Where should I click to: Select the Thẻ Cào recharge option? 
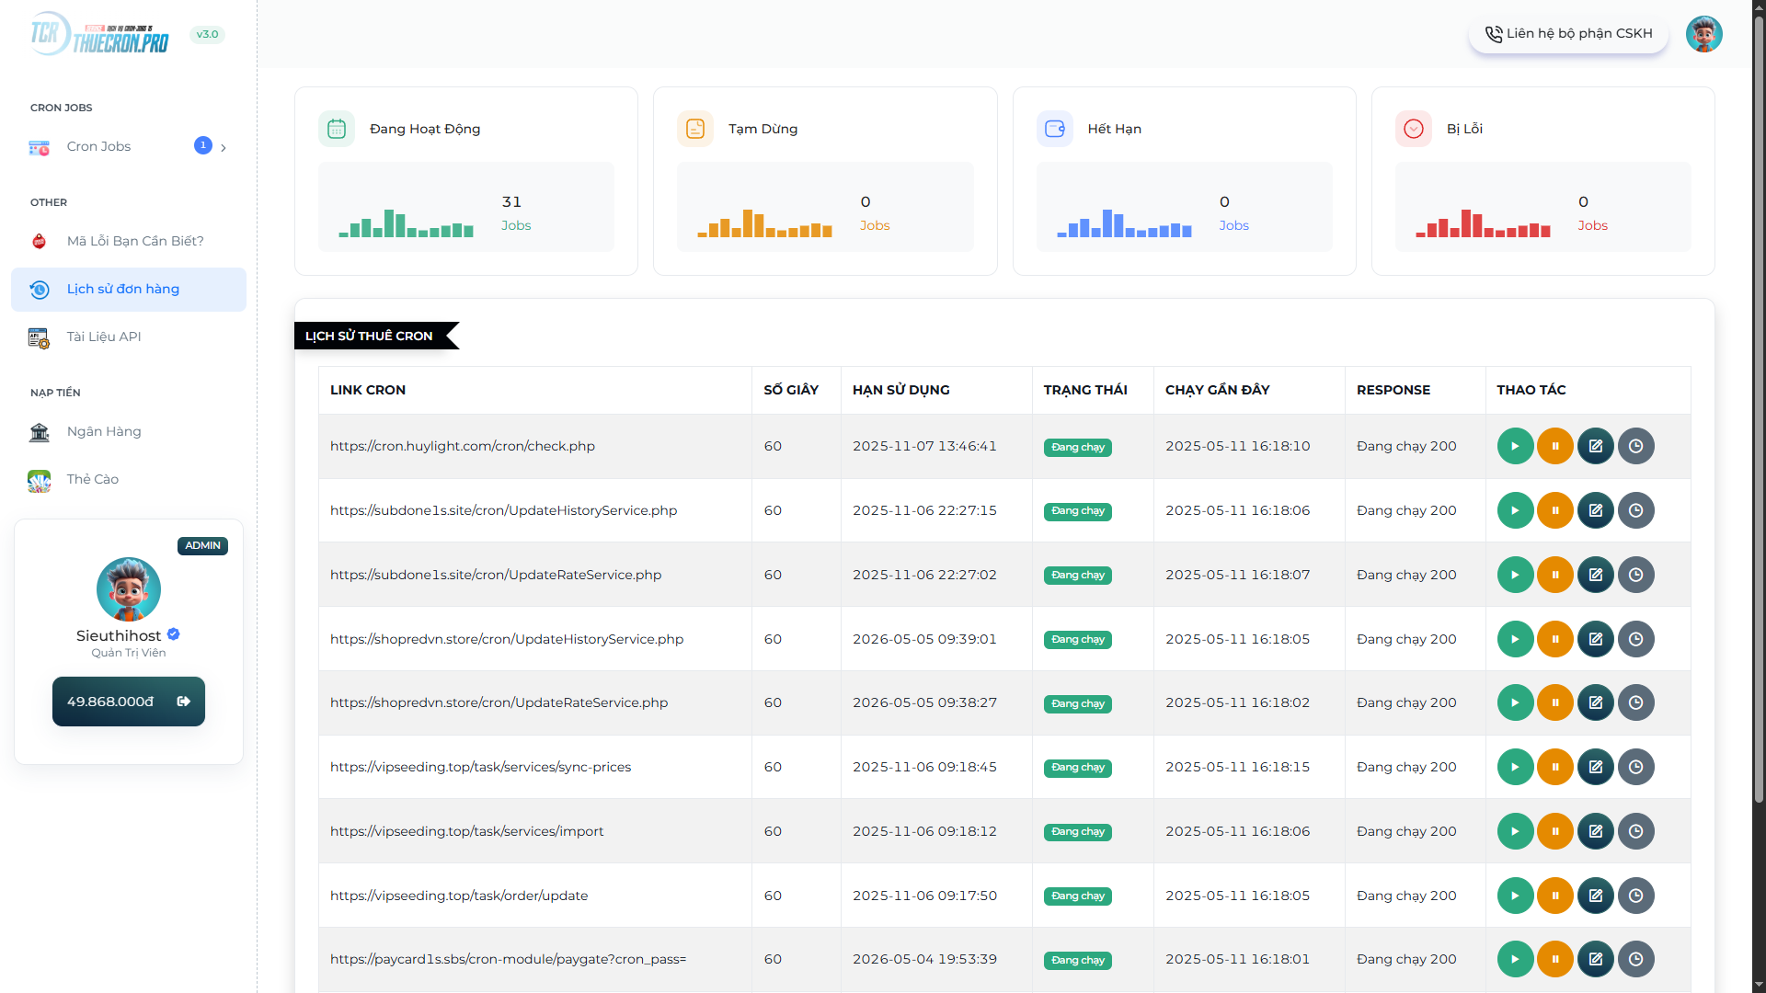pyautogui.click(x=94, y=479)
